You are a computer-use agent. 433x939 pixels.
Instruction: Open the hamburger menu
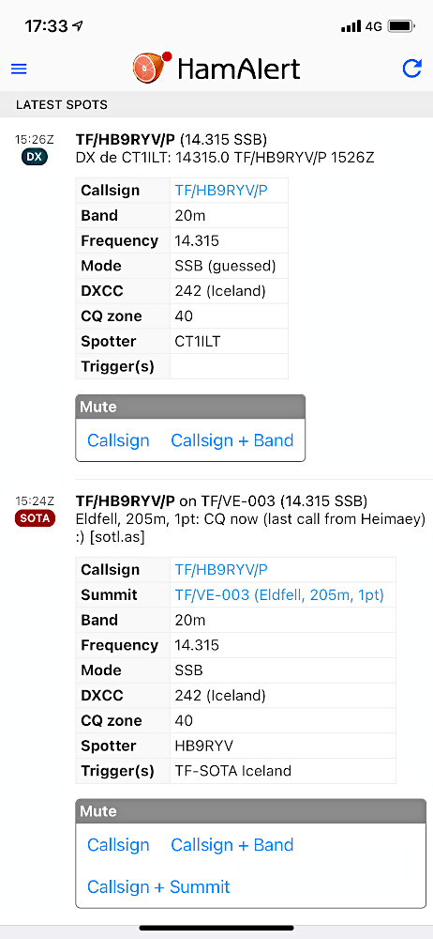click(19, 69)
